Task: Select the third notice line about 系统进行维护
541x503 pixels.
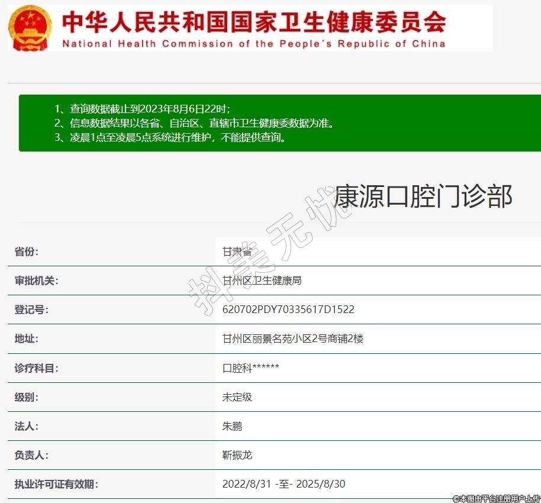Action: pos(170,138)
